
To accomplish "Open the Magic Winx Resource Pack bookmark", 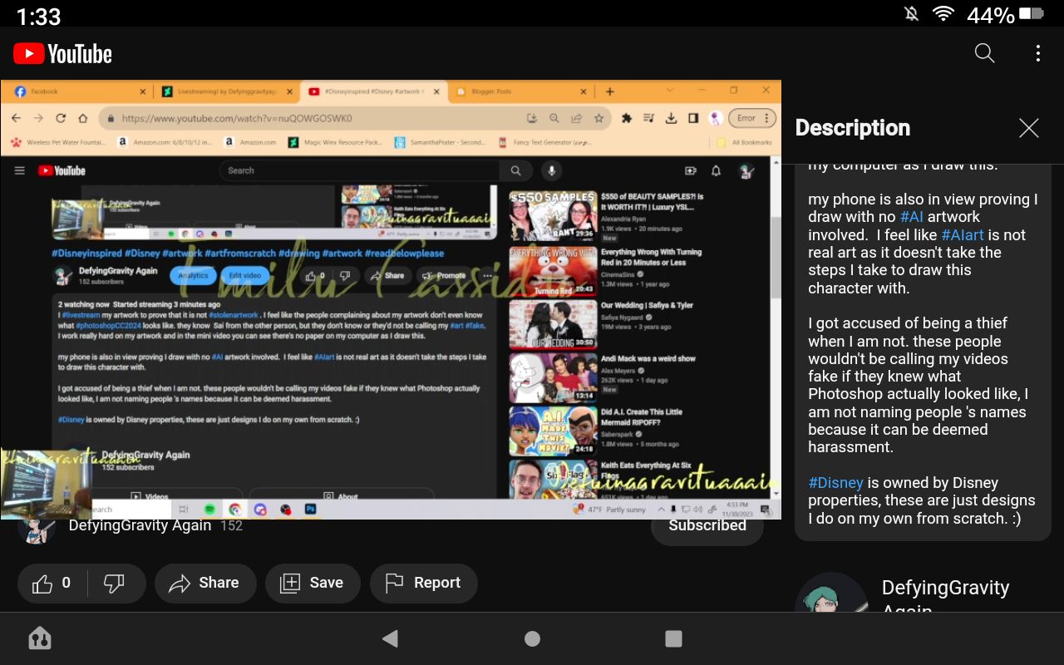I will tap(335, 142).
